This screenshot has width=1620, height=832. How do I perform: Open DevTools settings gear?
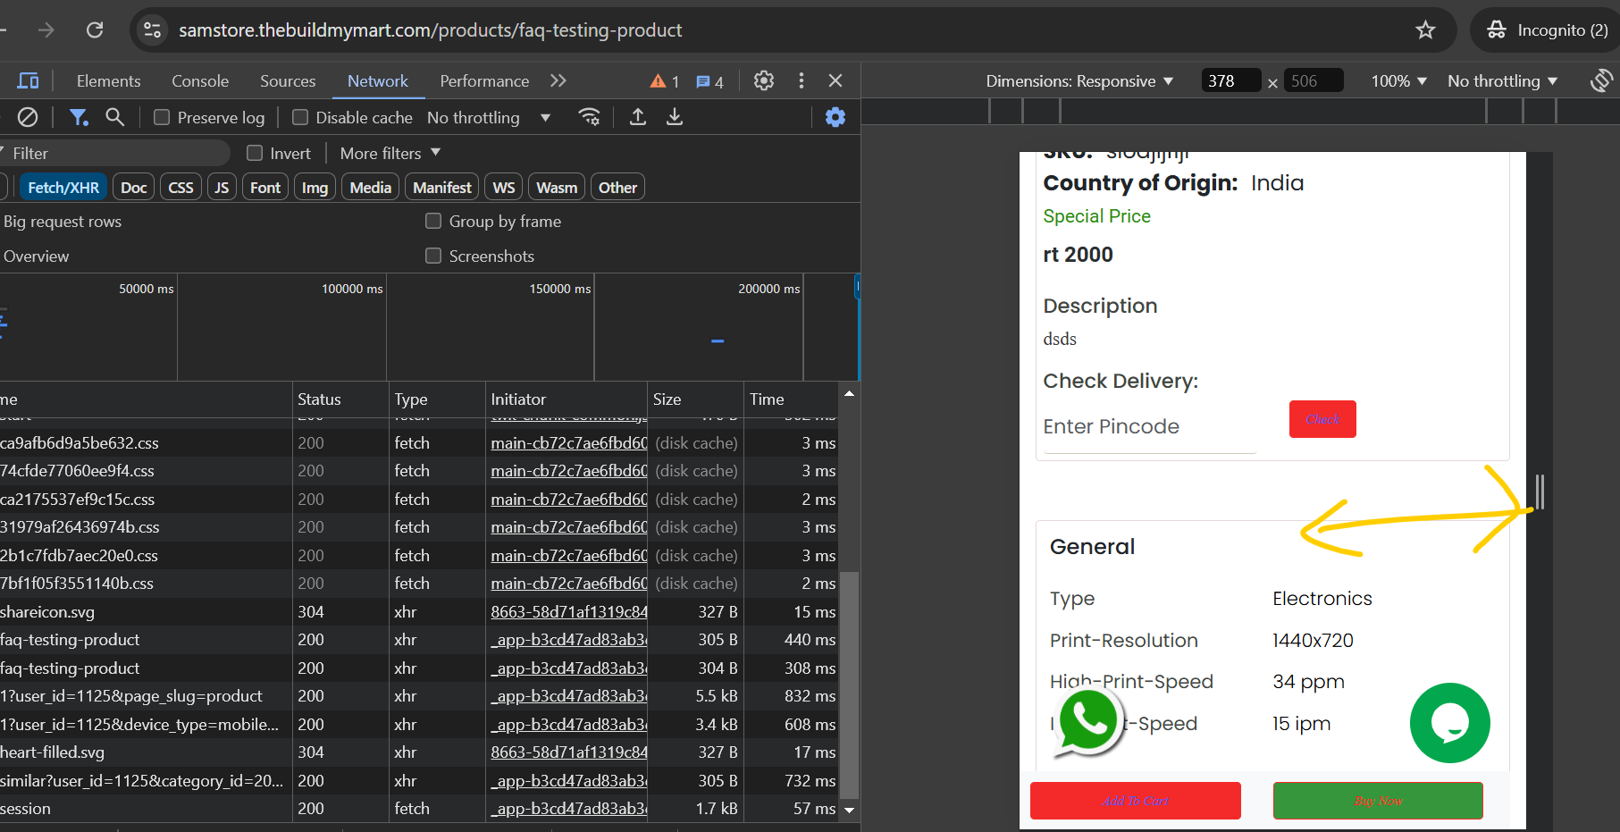point(764,80)
